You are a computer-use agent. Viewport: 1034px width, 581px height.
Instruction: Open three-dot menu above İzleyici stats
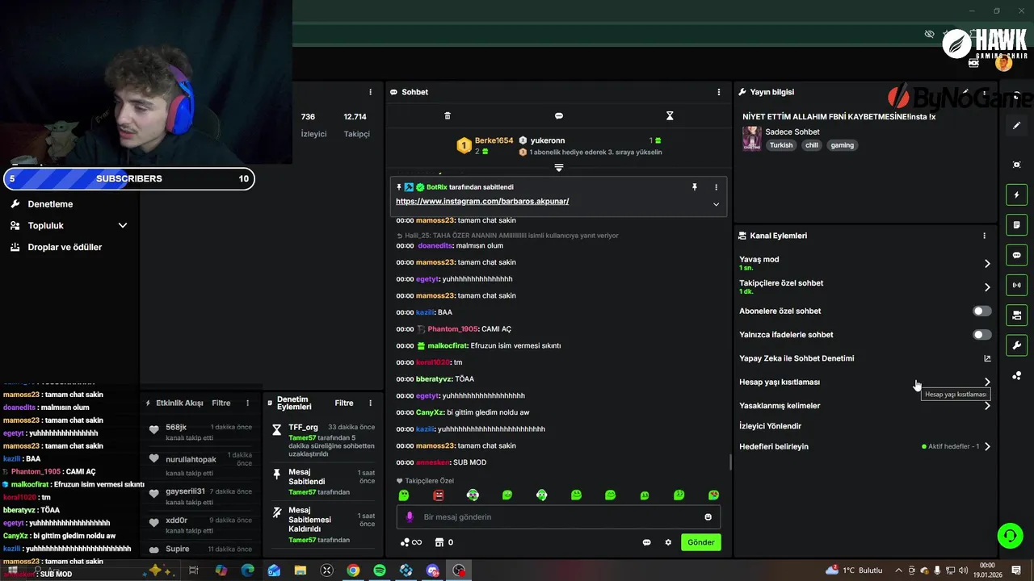(371, 92)
